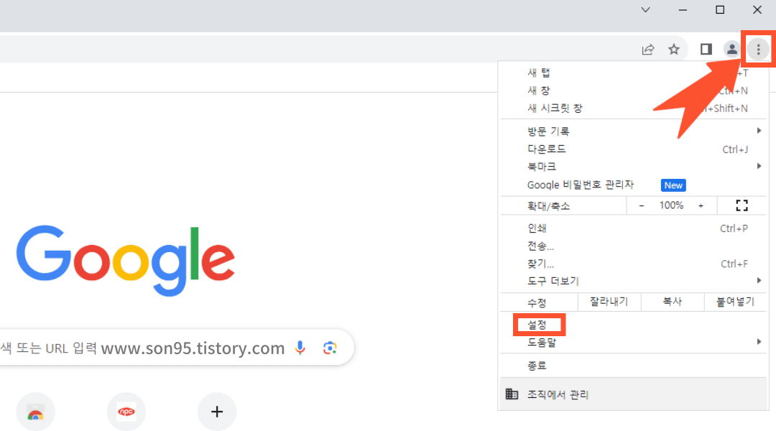The height and width of the screenshot is (431, 776).
Task: Open the npc shortcut tile
Action: coord(126,412)
